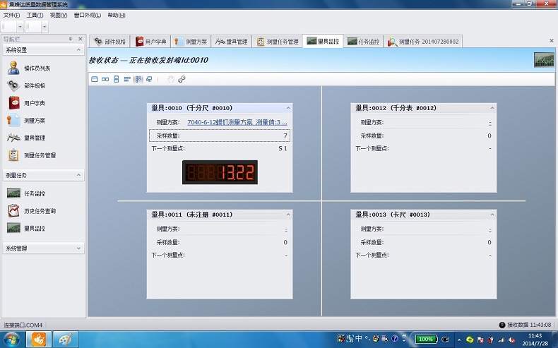Expand the 系统管理 section
558x348 pixels.
(x=78, y=248)
